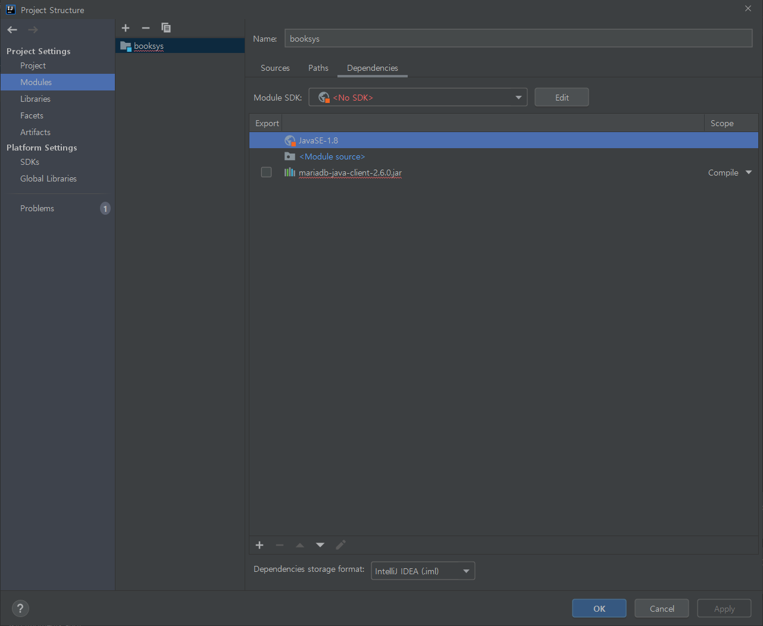Toggle Export checkbox for mariadb-java-client jar
The image size is (763, 626).
click(x=266, y=173)
